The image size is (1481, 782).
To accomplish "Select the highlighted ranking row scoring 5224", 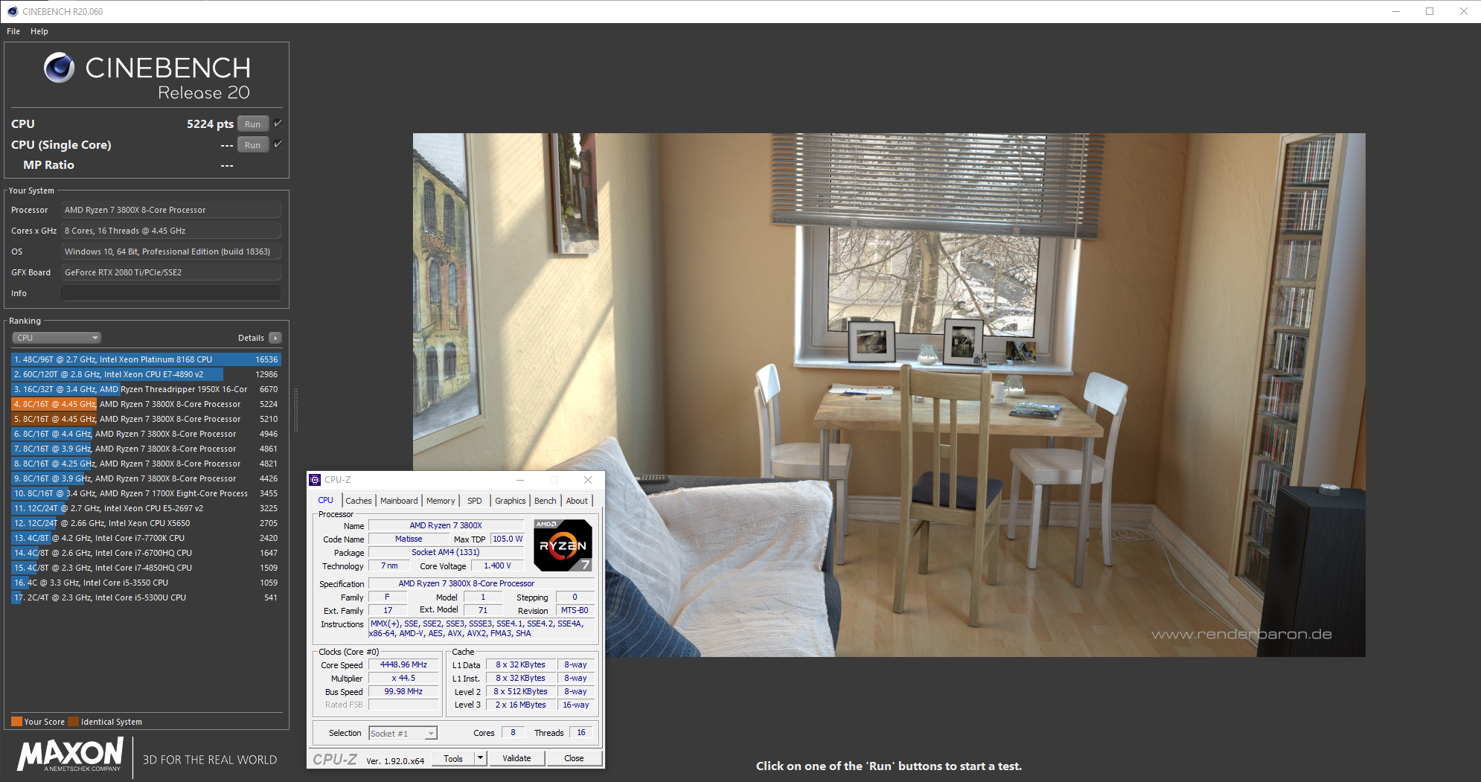I will [x=147, y=404].
